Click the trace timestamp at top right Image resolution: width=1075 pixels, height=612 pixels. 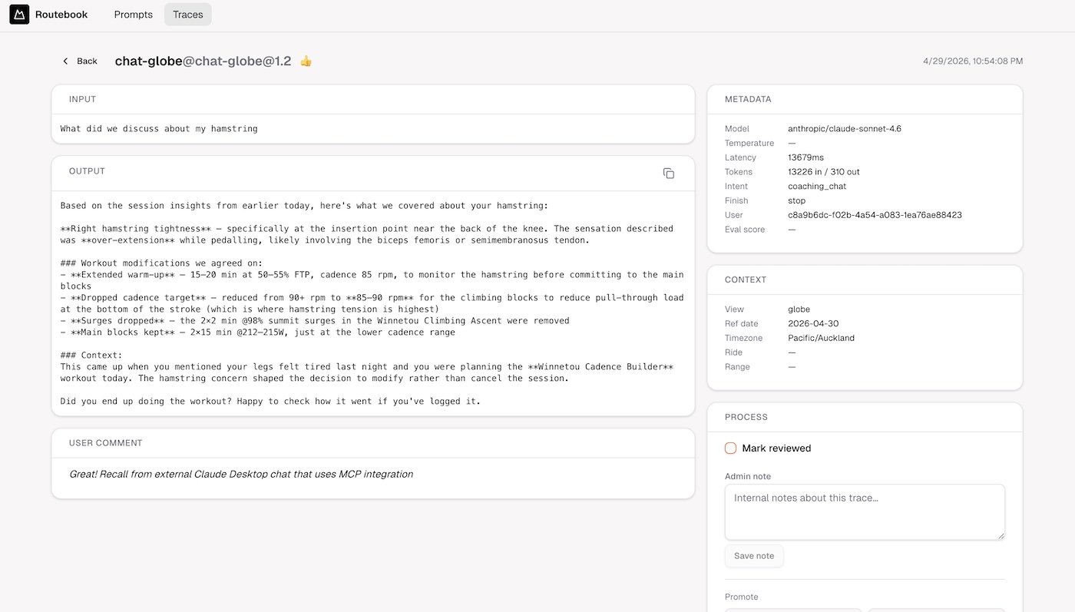point(973,61)
